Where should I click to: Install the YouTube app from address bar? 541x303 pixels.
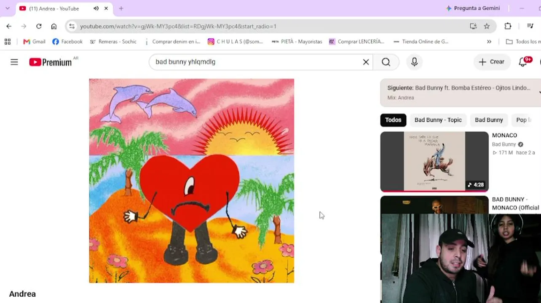pyautogui.click(x=473, y=26)
